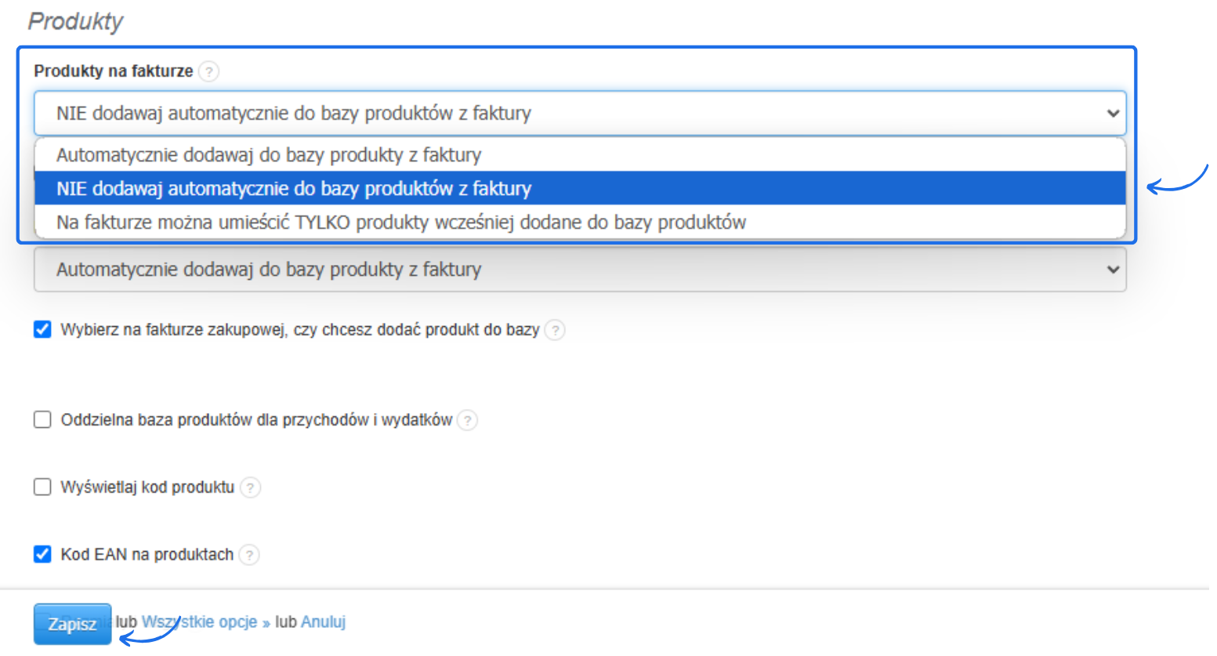
Task: Uncheck Wybierz na fakturze zakupowej checkbox
Action: 43,329
